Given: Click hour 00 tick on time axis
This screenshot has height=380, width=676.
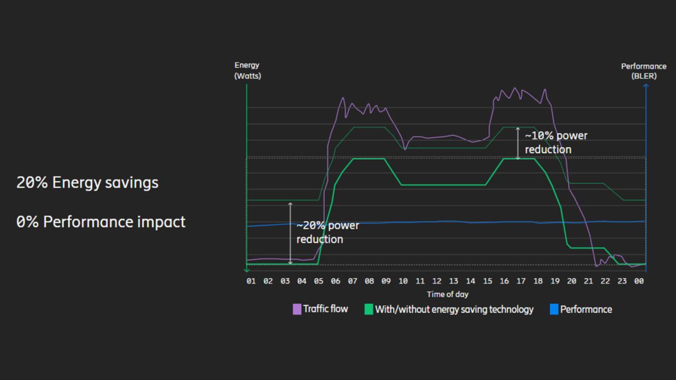Looking at the screenshot, I should pyautogui.click(x=639, y=281).
